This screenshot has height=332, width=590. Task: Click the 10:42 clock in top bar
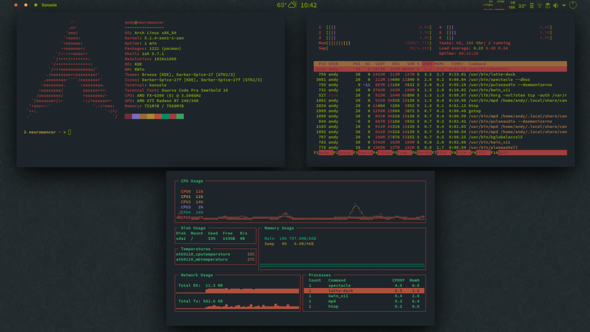point(308,5)
